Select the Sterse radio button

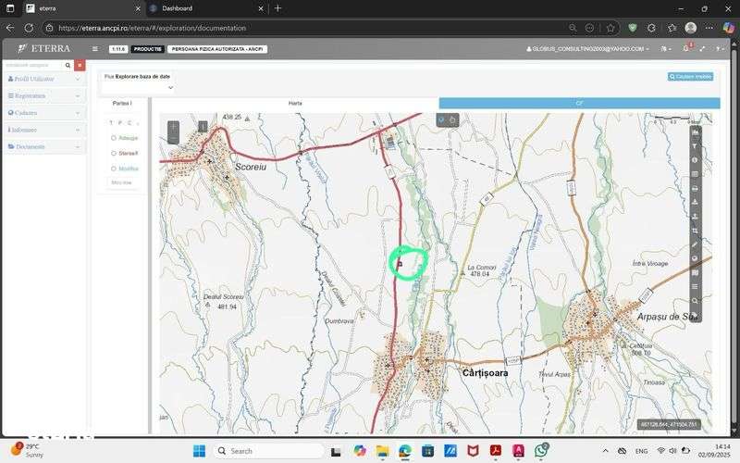click(x=113, y=153)
